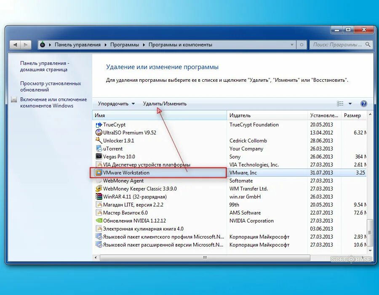Screen dimensions: 379x295
Task: Open Панель управления from the breadcrumb
Action: [77, 44]
